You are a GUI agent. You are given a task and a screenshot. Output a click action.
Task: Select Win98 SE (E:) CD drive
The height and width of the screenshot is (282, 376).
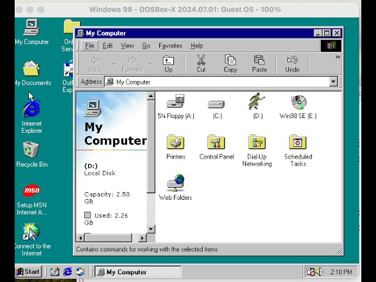point(298,107)
